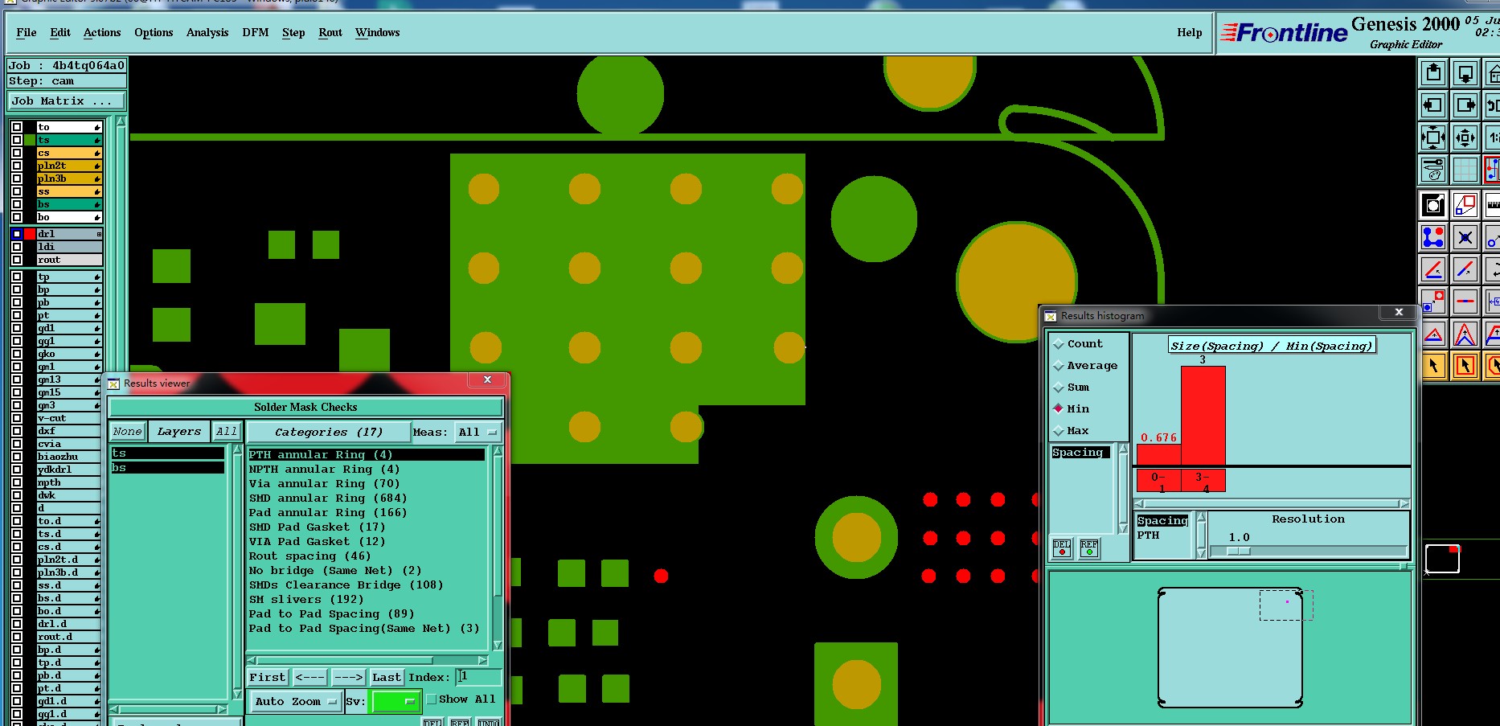Click the area zoom rectangle icon
The image size is (1500, 726).
tap(1465, 205)
